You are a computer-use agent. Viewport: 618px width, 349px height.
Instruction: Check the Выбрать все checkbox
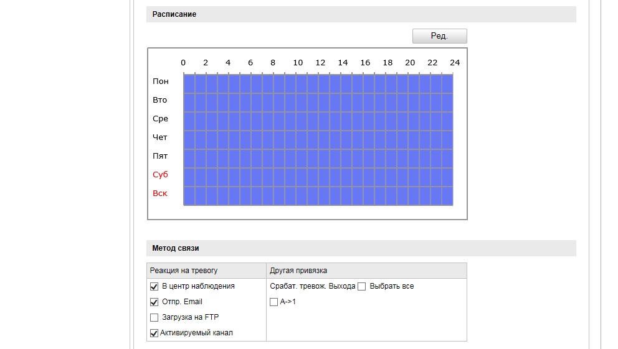[361, 286]
